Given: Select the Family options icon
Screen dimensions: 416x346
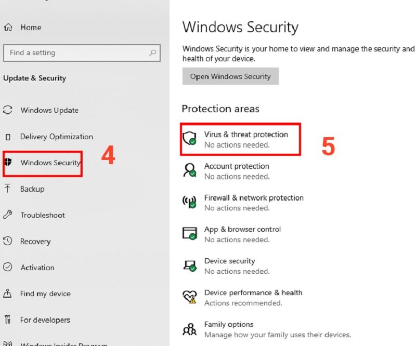Looking at the screenshot, I should [190, 328].
